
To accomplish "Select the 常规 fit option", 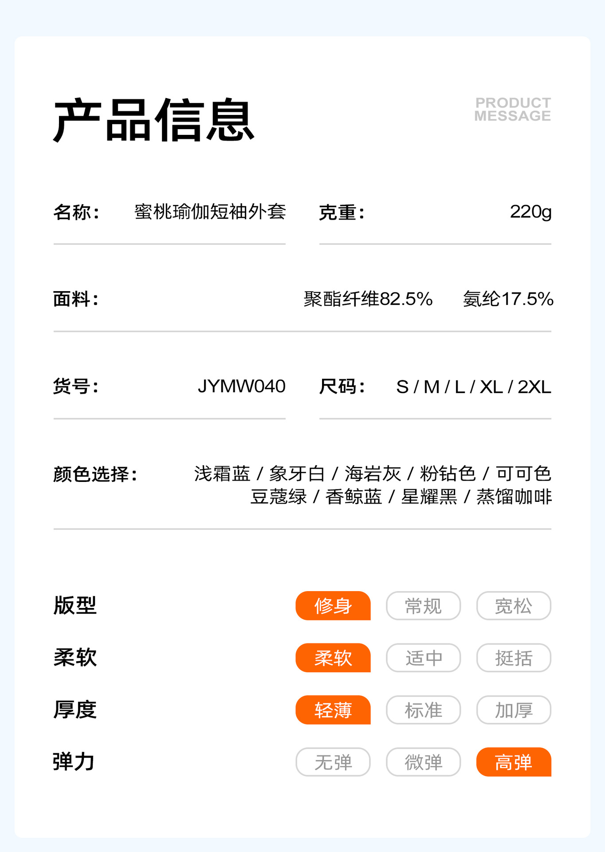I will (x=423, y=606).
